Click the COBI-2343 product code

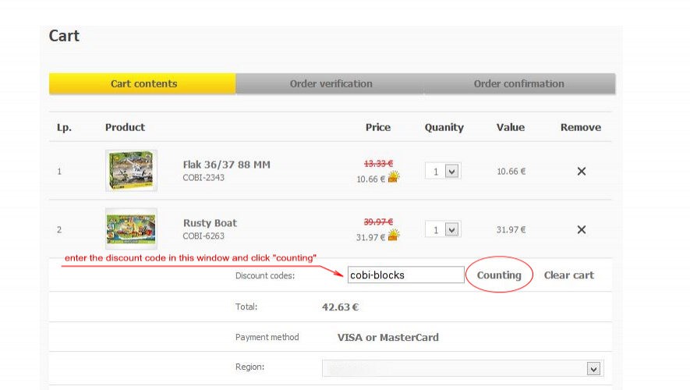(203, 178)
